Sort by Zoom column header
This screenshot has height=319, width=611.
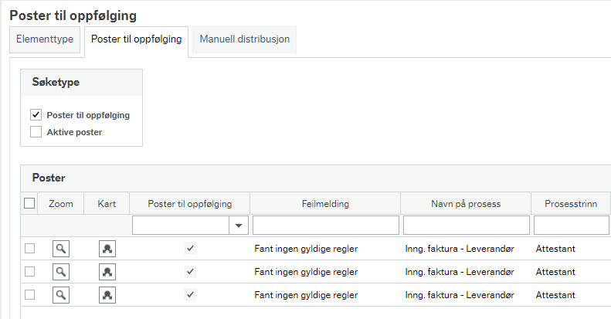[61, 204]
